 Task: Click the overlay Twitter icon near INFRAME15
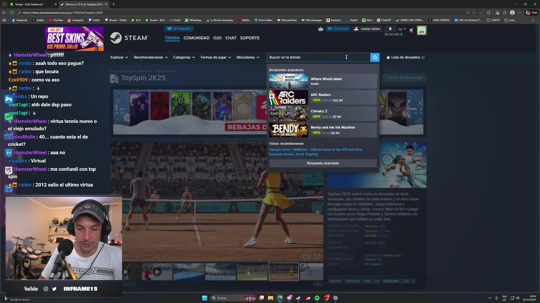pos(54,289)
